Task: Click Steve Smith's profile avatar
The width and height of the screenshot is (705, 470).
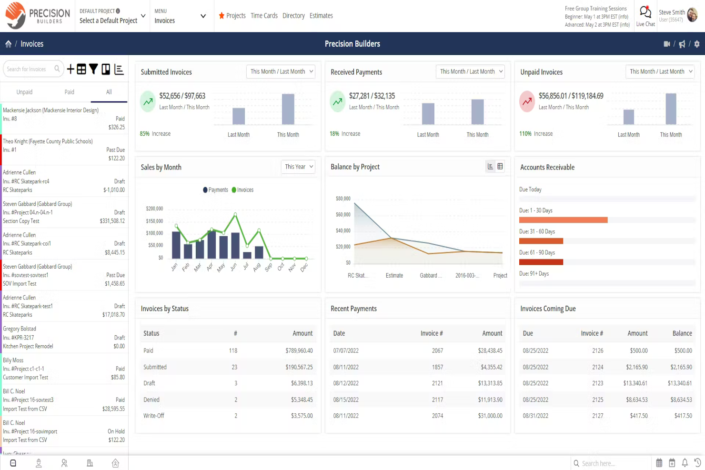Action: click(692, 15)
